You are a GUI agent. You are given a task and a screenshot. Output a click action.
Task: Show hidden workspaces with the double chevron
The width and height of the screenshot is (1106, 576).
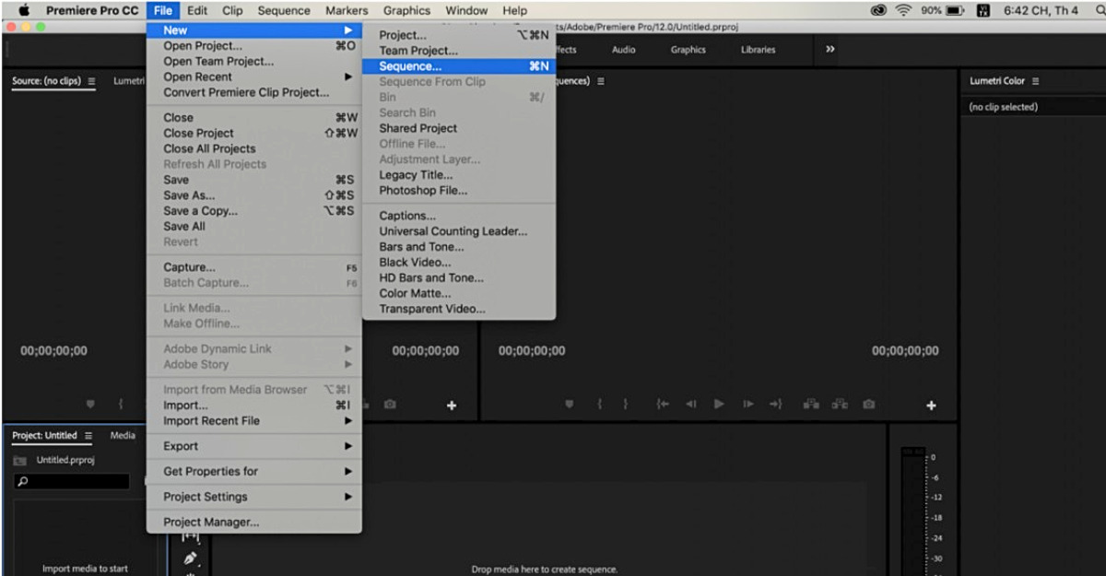[829, 50]
